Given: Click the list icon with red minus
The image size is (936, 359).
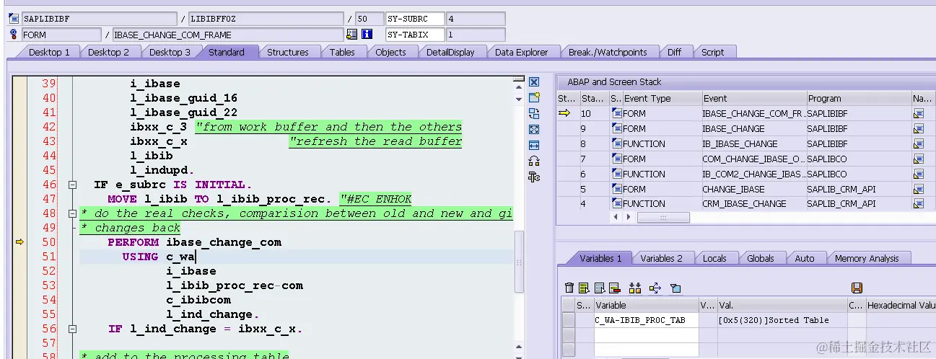Looking at the screenshot, I should coord(615,288).
